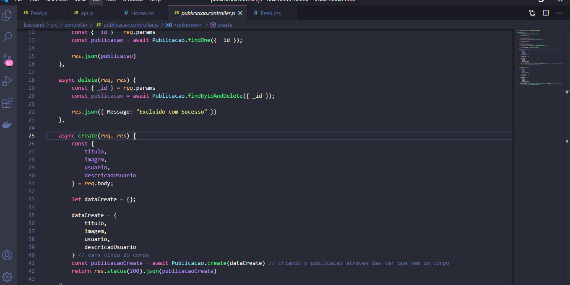Open the Accounts icon
The image size is (570, 285).
click(7, 255)
